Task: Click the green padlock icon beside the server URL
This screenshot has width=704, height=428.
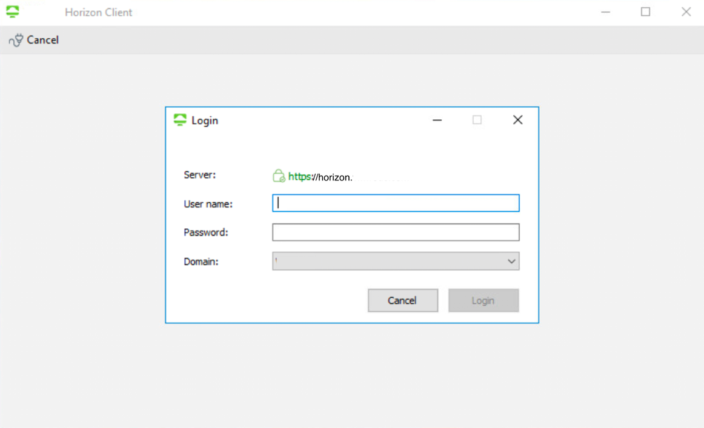Action: 278,176
